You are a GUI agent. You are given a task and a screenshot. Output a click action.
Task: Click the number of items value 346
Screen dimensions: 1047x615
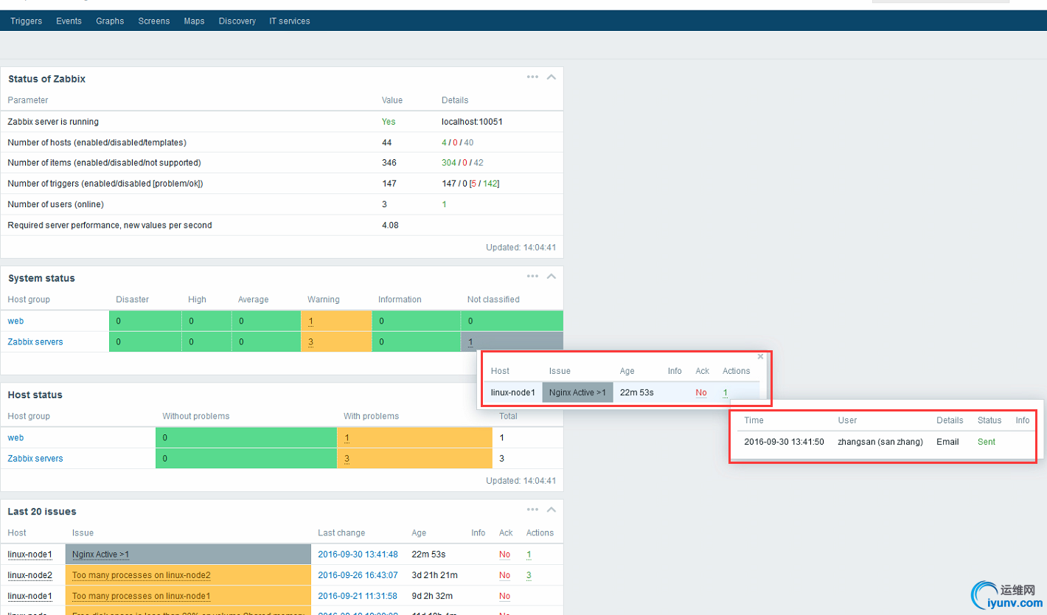click(389, 163)
